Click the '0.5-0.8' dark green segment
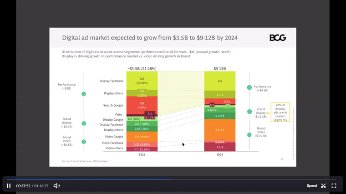 pyautogui.click(x=220, y=116)
